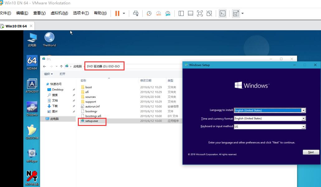Select the TheWorld browser desktop icon

pyautogui.click(x=49, y=40)
